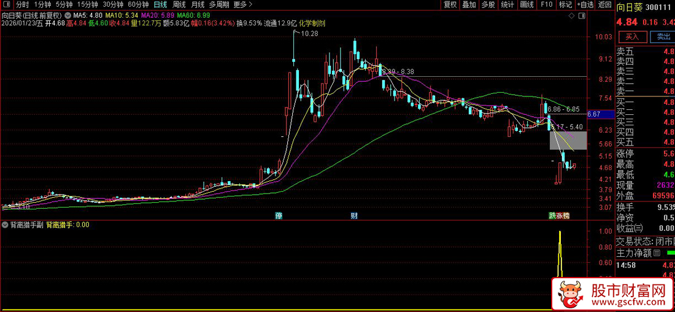Open the 背离猎手副 sub-indicator dropdown arrow
Screen dimensions: 675x312
click(5, 225)
